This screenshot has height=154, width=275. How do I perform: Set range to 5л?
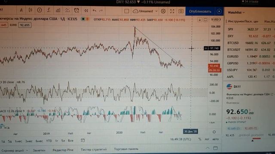[x=63, y=141]
